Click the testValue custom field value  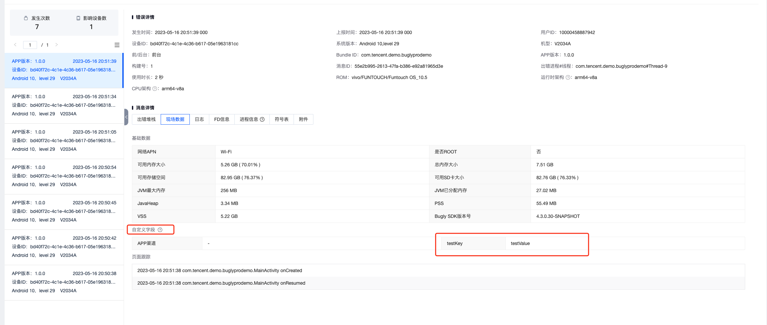[x=520, y=243]
